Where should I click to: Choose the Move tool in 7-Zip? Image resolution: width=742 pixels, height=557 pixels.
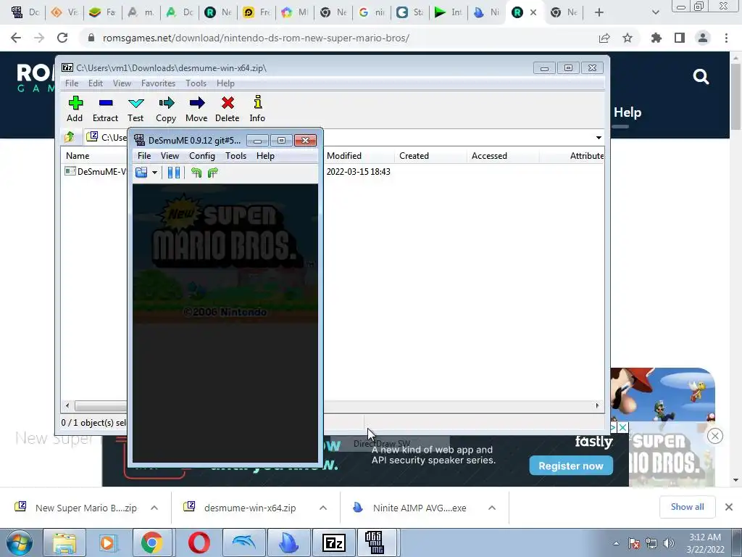click(x=196, y=109)
